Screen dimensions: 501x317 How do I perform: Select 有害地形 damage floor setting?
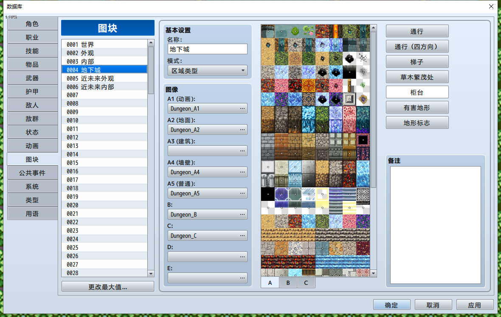[417, 108]
